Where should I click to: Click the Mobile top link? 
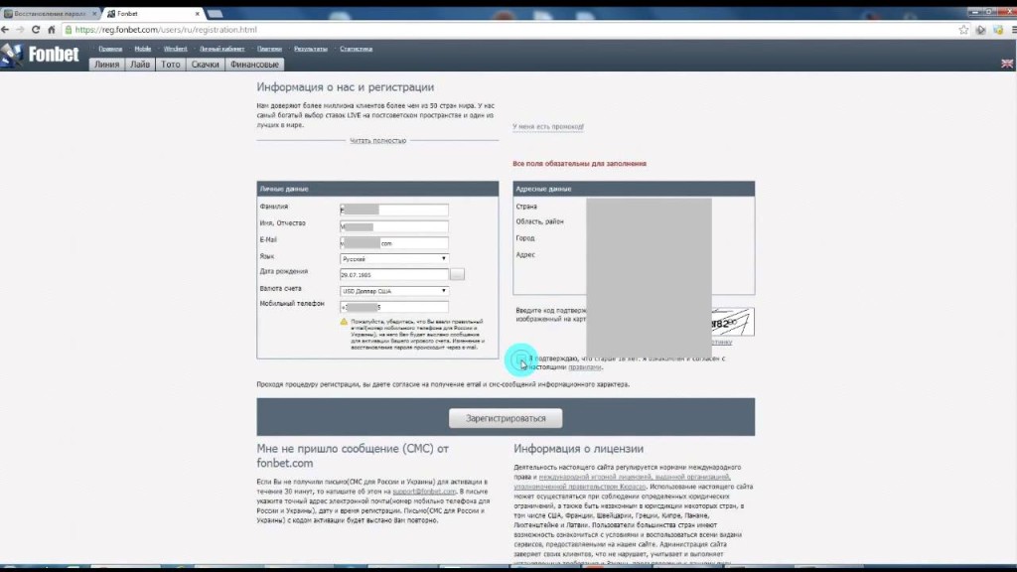143,49
